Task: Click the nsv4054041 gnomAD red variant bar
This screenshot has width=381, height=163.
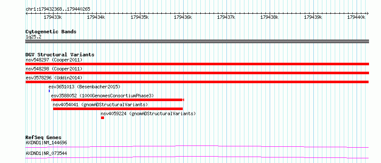Action: 118,109
